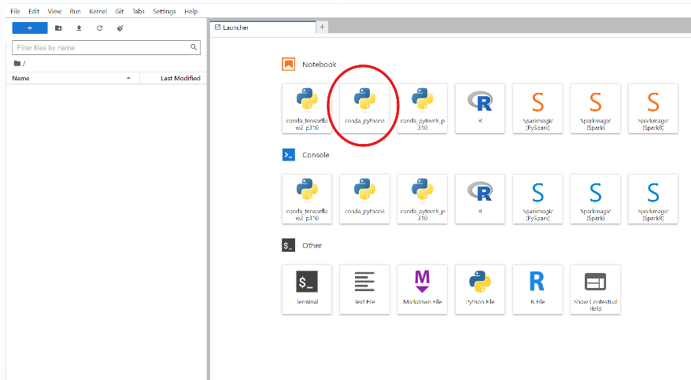This screenshot has width=691, height=380.
Task: Create Sparkmagic (PySpark) notebook
Action: click(538, 109)
